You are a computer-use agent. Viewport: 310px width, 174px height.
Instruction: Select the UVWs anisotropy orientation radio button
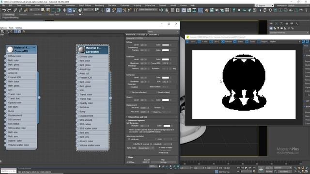pyautogui.click(x=156, y=139)
